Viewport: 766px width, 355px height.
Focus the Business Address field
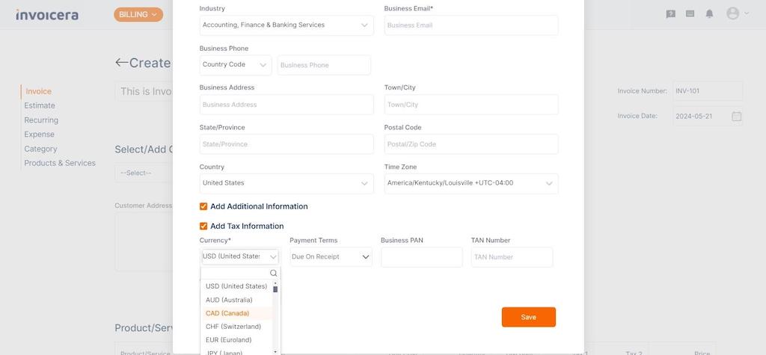(x=287, y=105)
